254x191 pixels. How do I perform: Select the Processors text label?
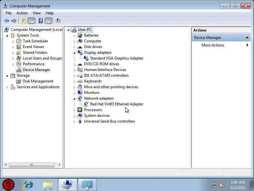[x=93, y=110]
